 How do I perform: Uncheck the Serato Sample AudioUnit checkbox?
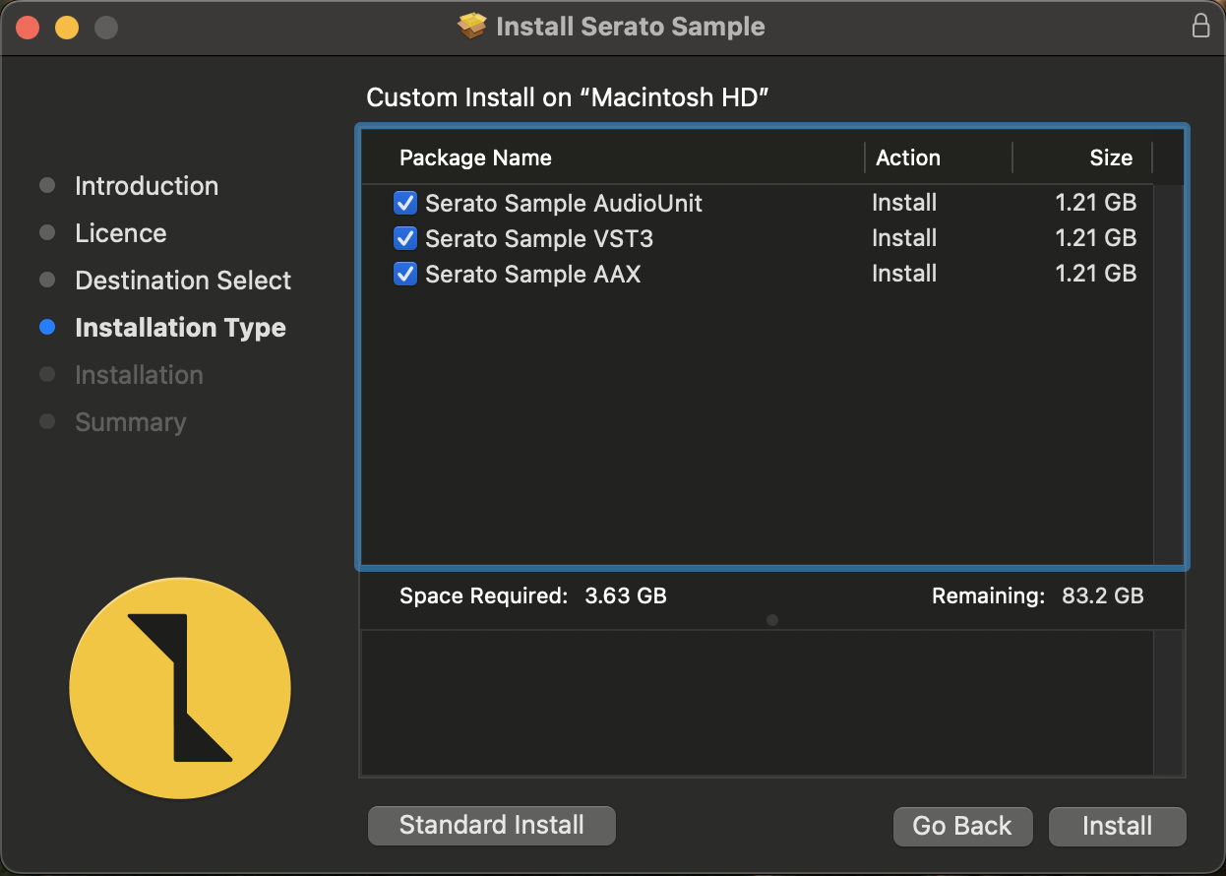[405, 203]
